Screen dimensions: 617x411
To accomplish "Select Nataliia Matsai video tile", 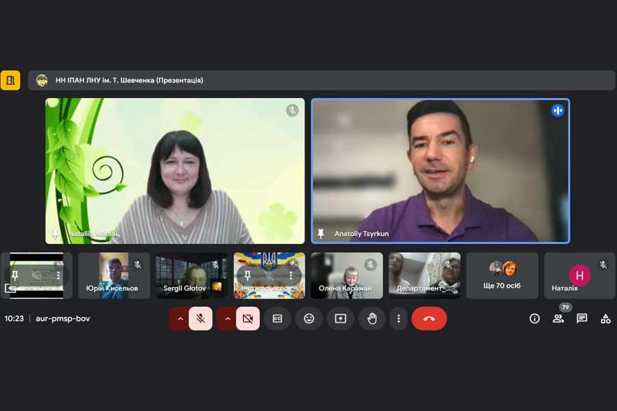I will (x=175, y=171).
